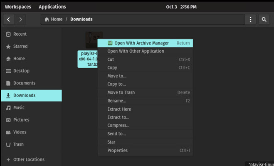The height and width of the screenshot is (166, 274).
Task: Click the search magnifier icon
Action: pos(264,20)
